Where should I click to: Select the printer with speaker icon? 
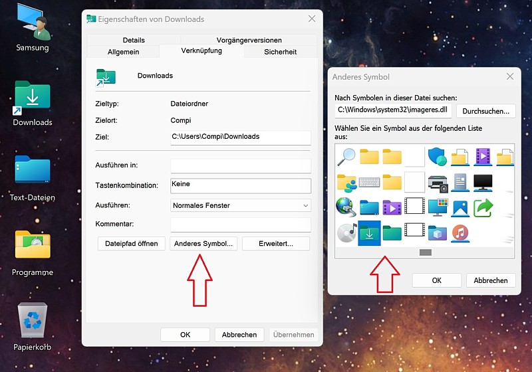(438, 183)
